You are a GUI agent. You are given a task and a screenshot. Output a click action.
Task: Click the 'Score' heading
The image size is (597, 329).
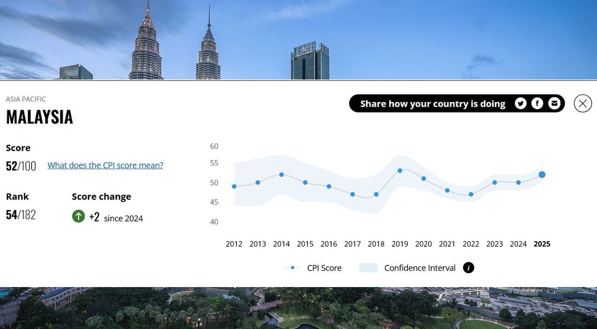pos(18,148)
